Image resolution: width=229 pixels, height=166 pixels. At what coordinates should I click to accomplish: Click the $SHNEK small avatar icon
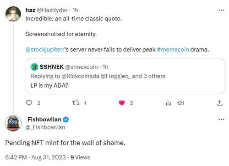[x=34, y=67]
